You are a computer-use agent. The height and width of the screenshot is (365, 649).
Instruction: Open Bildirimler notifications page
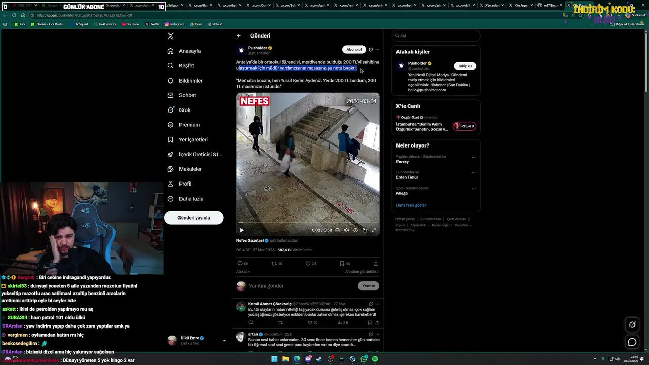point(185,81)
